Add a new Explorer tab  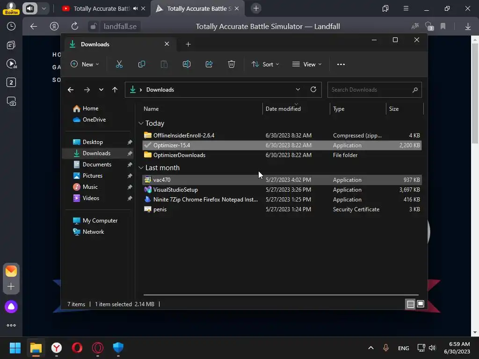pos(188,44)
